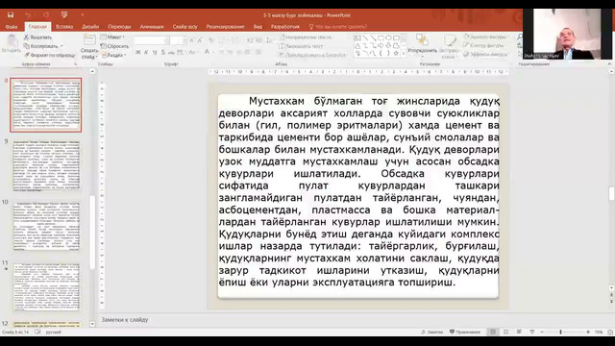Toggle Примечания comments in status bar

click(x=465, y=332)
